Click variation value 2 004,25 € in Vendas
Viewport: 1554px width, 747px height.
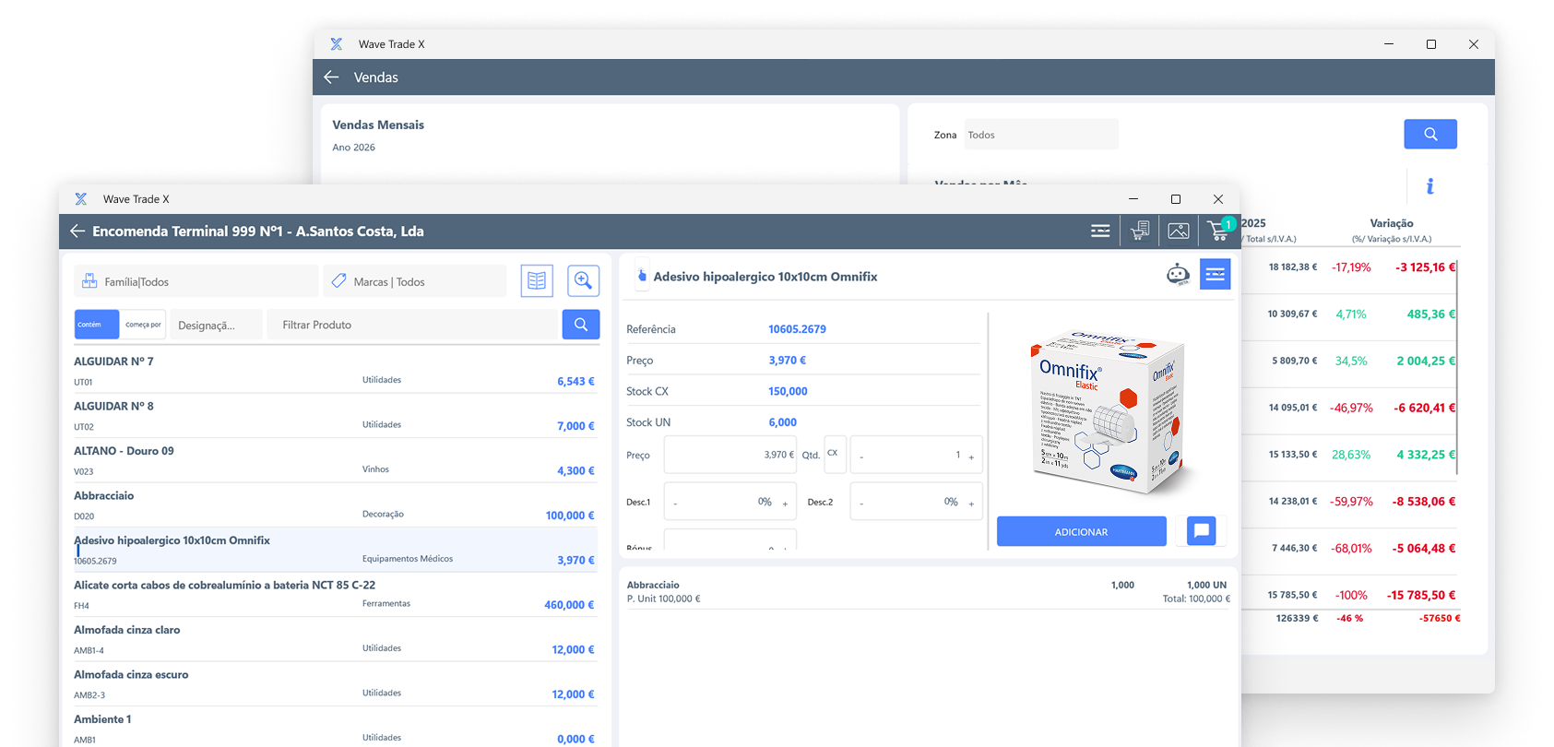1426,362
